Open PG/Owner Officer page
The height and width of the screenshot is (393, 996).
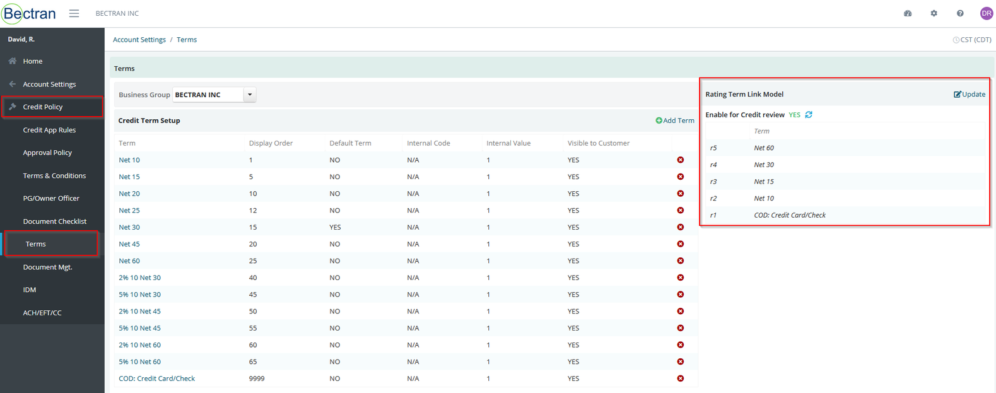51,198
